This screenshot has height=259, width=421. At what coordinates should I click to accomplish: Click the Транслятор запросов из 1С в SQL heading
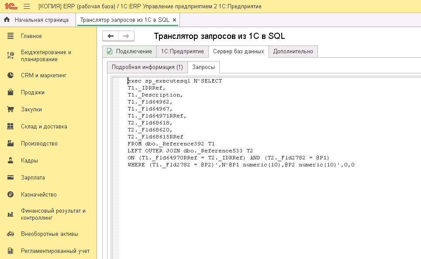(x=219, y=36)
